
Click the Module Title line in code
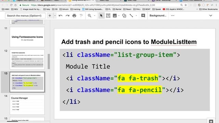pyautogui.click(x=88, y=67)
